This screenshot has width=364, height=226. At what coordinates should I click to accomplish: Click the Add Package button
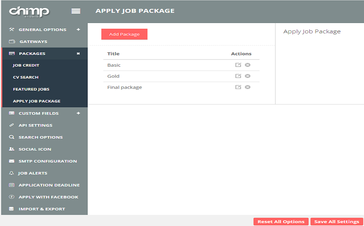(x=124, y=34)
